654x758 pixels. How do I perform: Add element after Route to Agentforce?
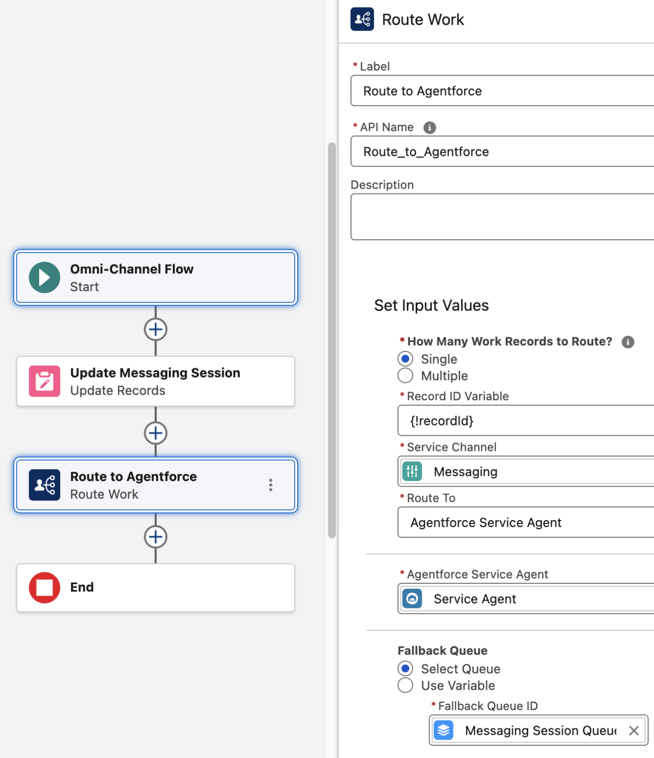tap(155, 536)
